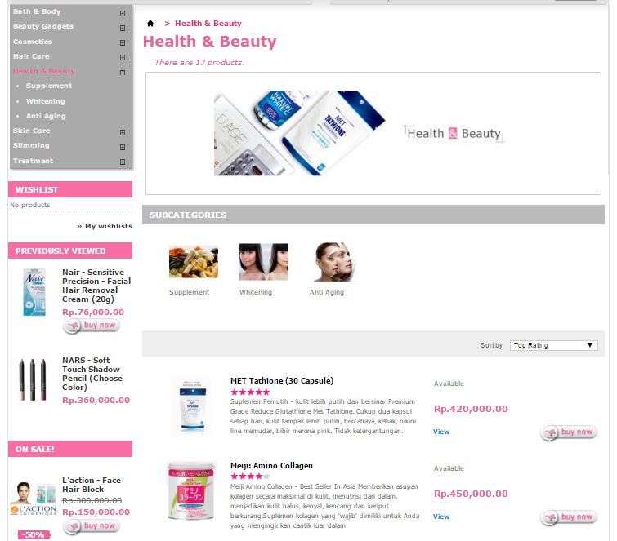The image size is (617, 541).
Task: Click the Supplement subcategory thumbnail
Action: (194, 262)
